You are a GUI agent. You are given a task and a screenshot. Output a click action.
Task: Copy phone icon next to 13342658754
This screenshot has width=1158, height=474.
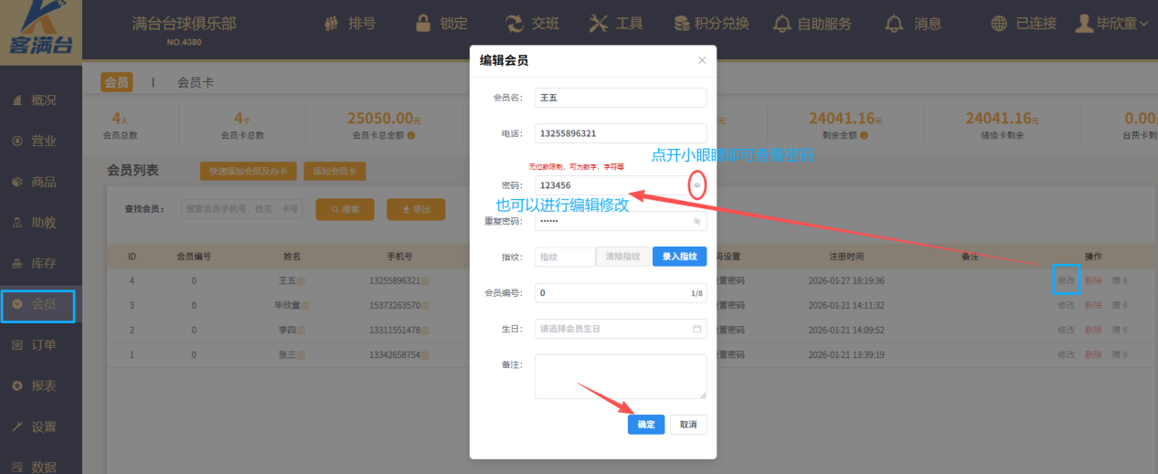[x=426, y=354]
